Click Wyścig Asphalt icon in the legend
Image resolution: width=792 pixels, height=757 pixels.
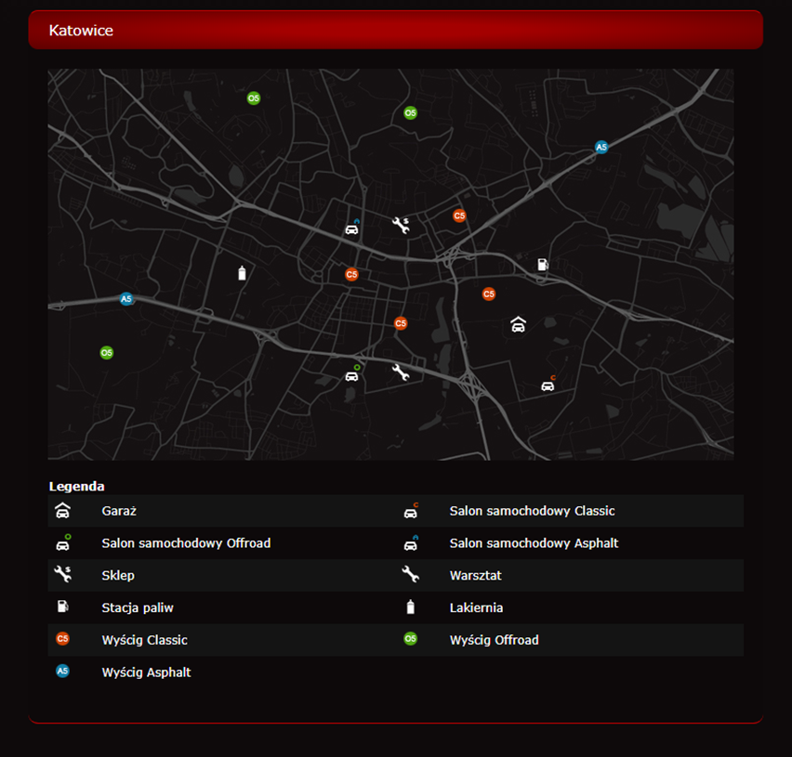62,671
